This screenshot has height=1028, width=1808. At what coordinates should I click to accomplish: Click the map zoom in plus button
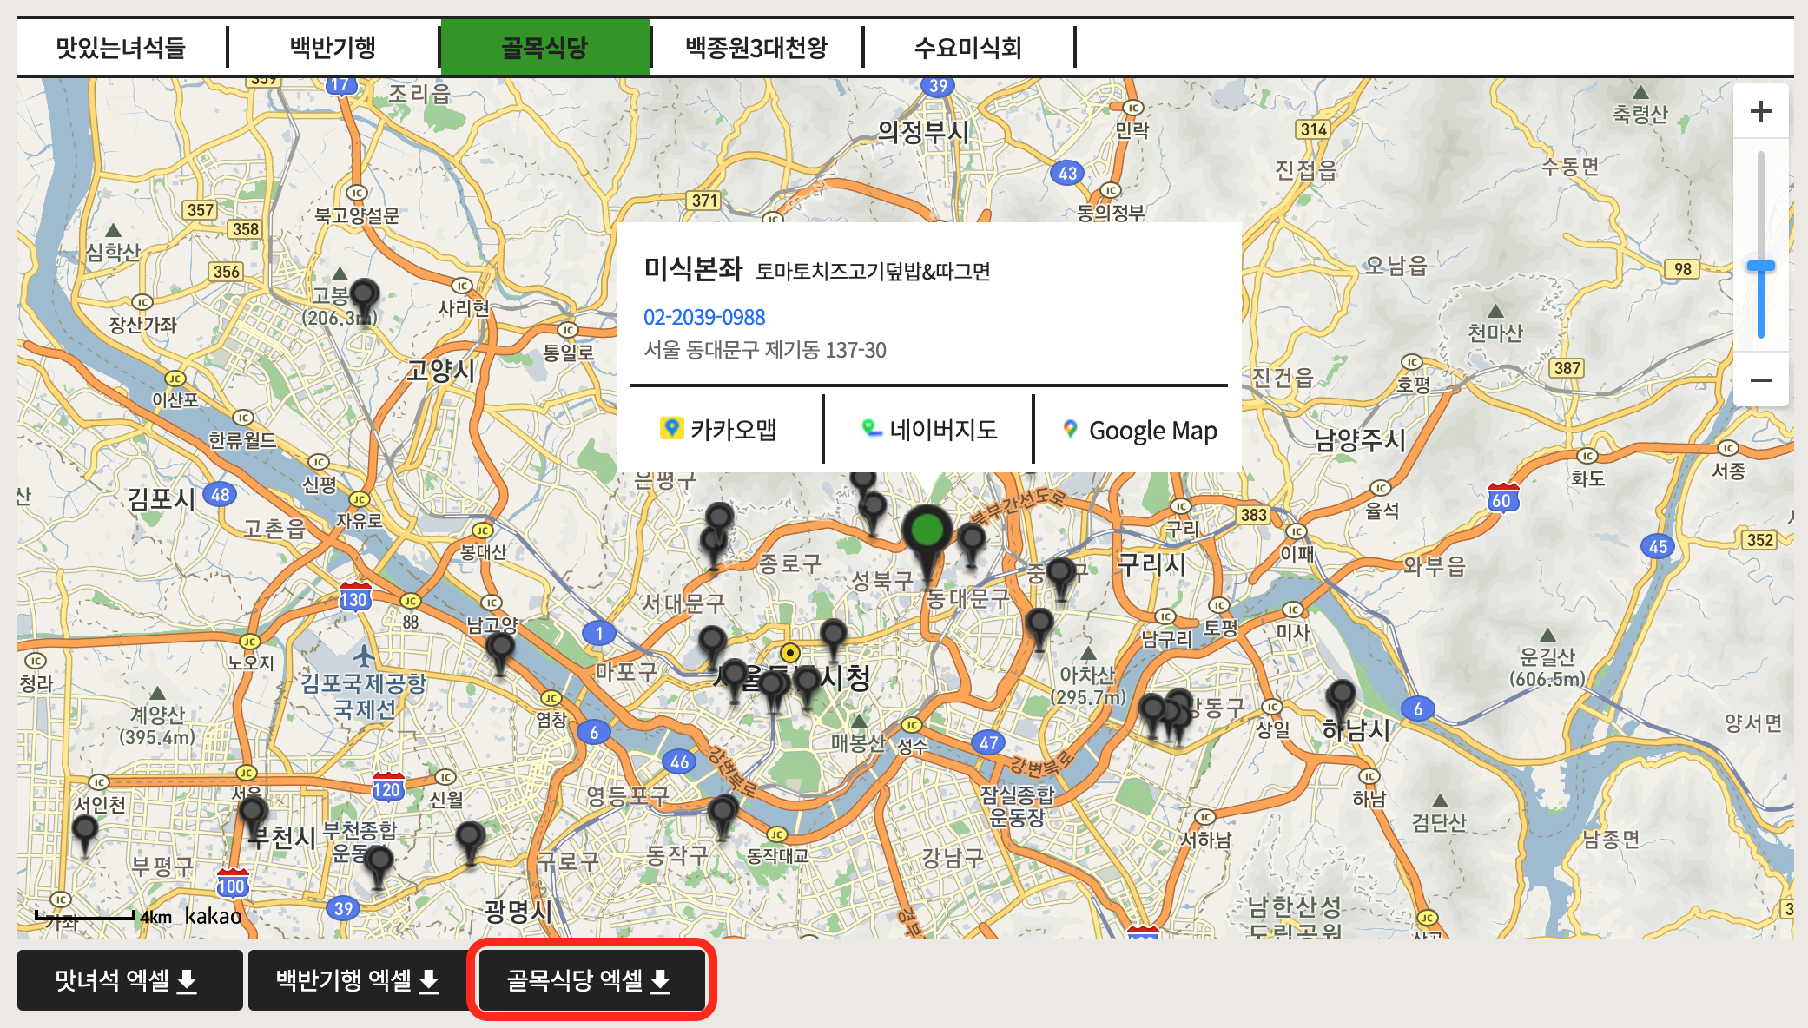[1760, 111]
